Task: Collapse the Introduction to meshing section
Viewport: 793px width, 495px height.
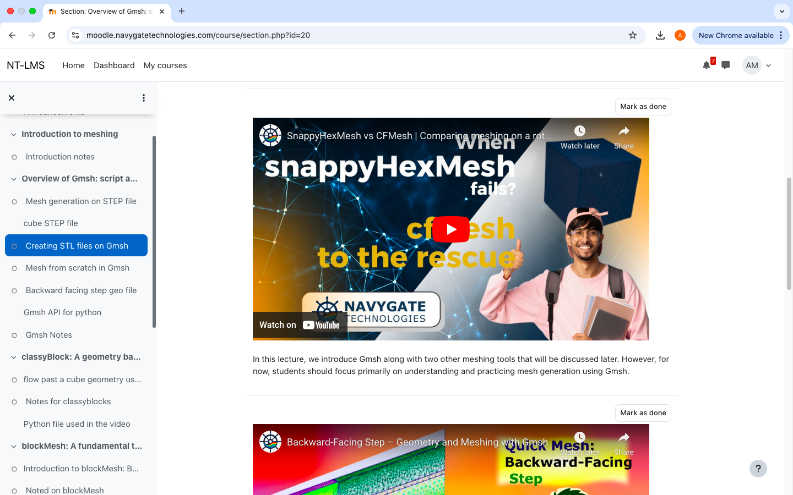Action: pyautogui.click(x=14, y=134)
